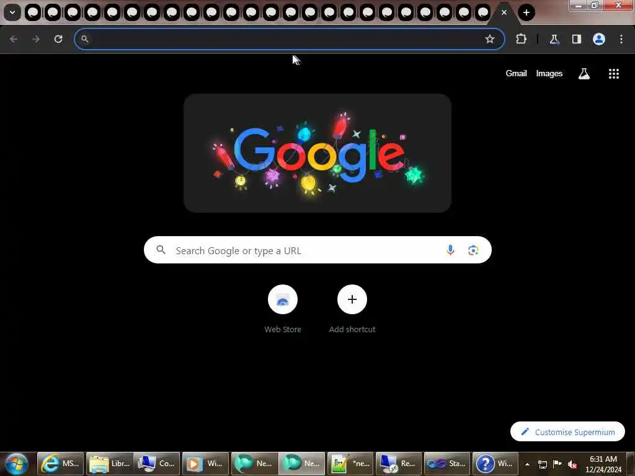This screenshot has width=635, height=476.
Task: Click the Google holiday lights doodle
Action: click(317, 153)
